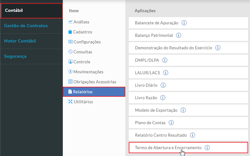
Task: Open the Gestão de Contratos module
Action: [x=26, y=26]
